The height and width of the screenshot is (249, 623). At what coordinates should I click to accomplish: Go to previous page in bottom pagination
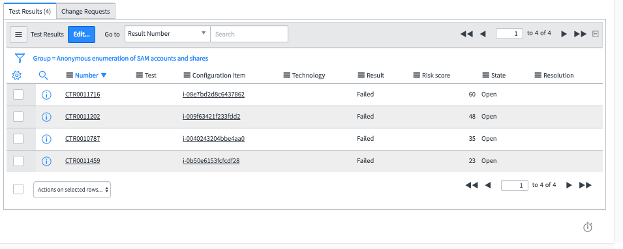click(488, 185)
